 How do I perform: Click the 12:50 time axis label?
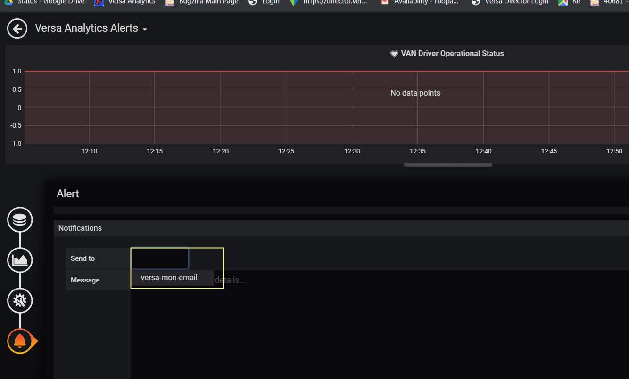point(614,151)
